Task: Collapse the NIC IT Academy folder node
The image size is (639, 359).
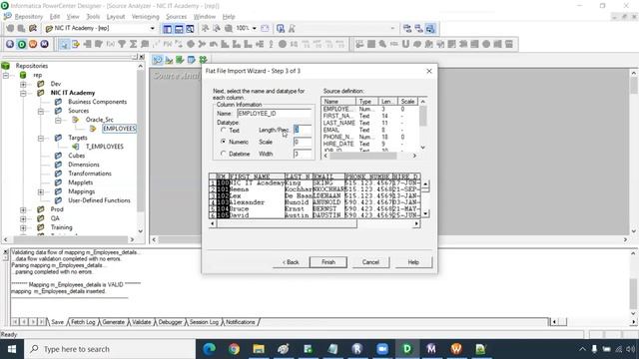Action: click(x=23, y=93)
